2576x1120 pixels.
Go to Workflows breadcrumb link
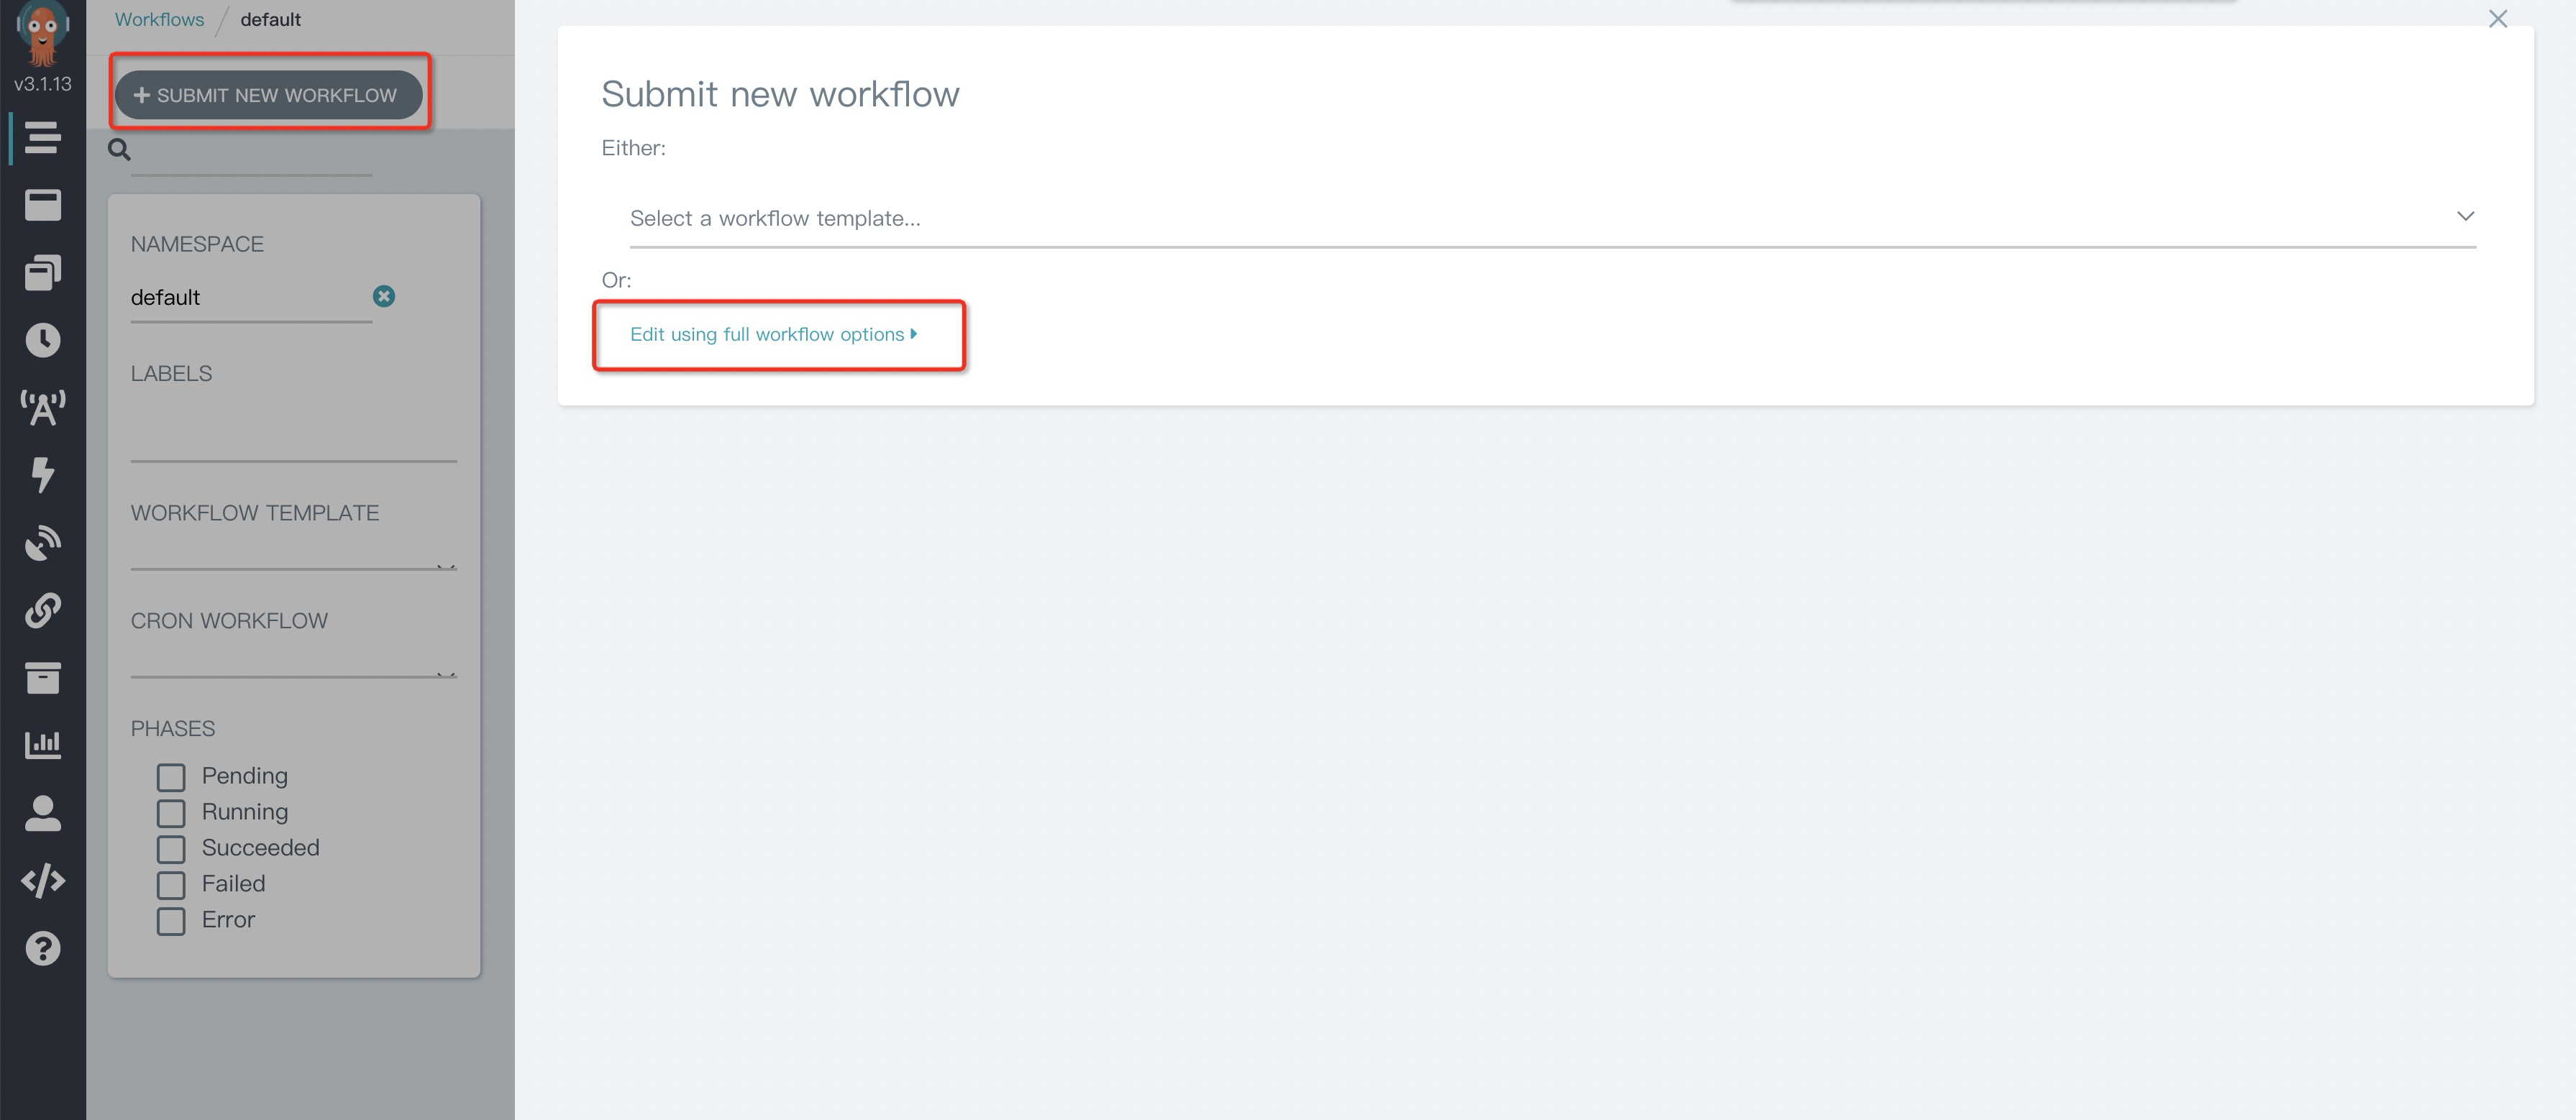coord(159,19)
